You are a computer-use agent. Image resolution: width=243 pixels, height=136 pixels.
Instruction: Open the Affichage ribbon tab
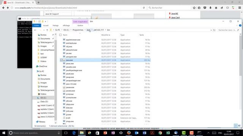pyautogui.click(x=66, y=25)
